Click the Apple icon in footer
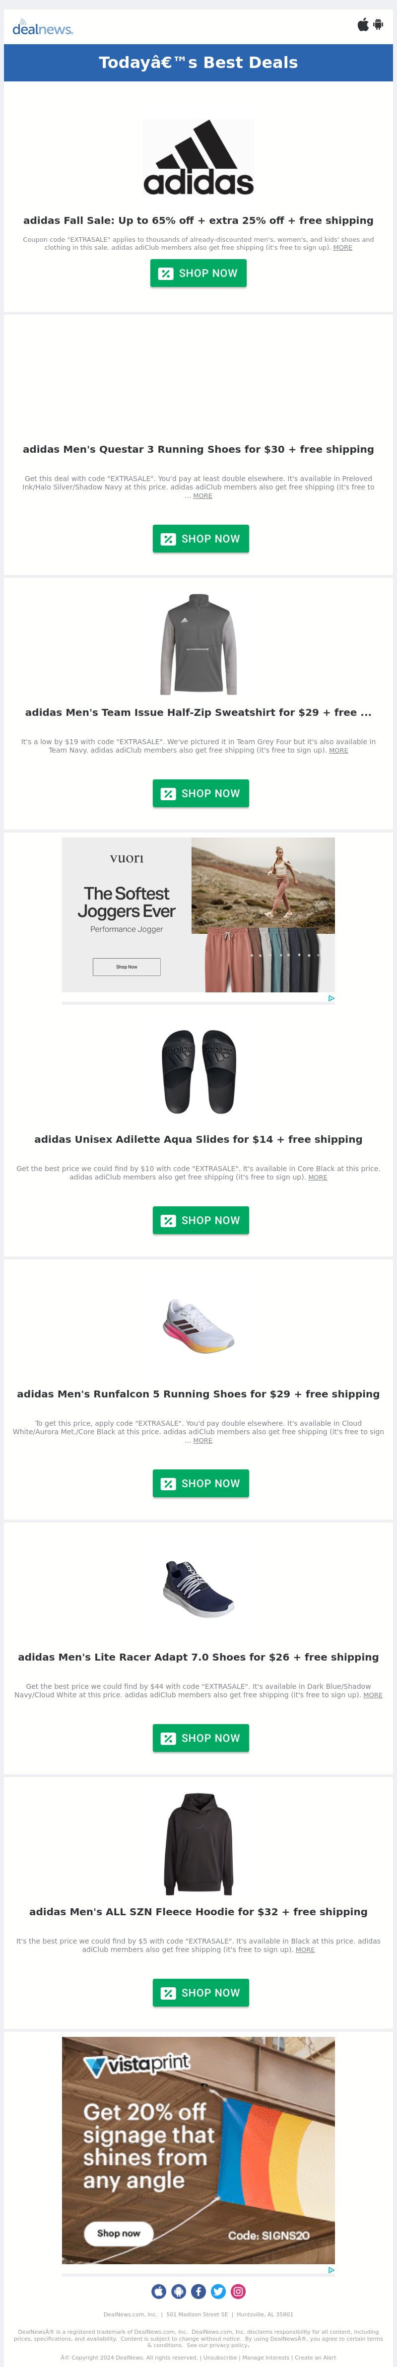This screenshot has height=2367, width=397. click(159, 2291)
